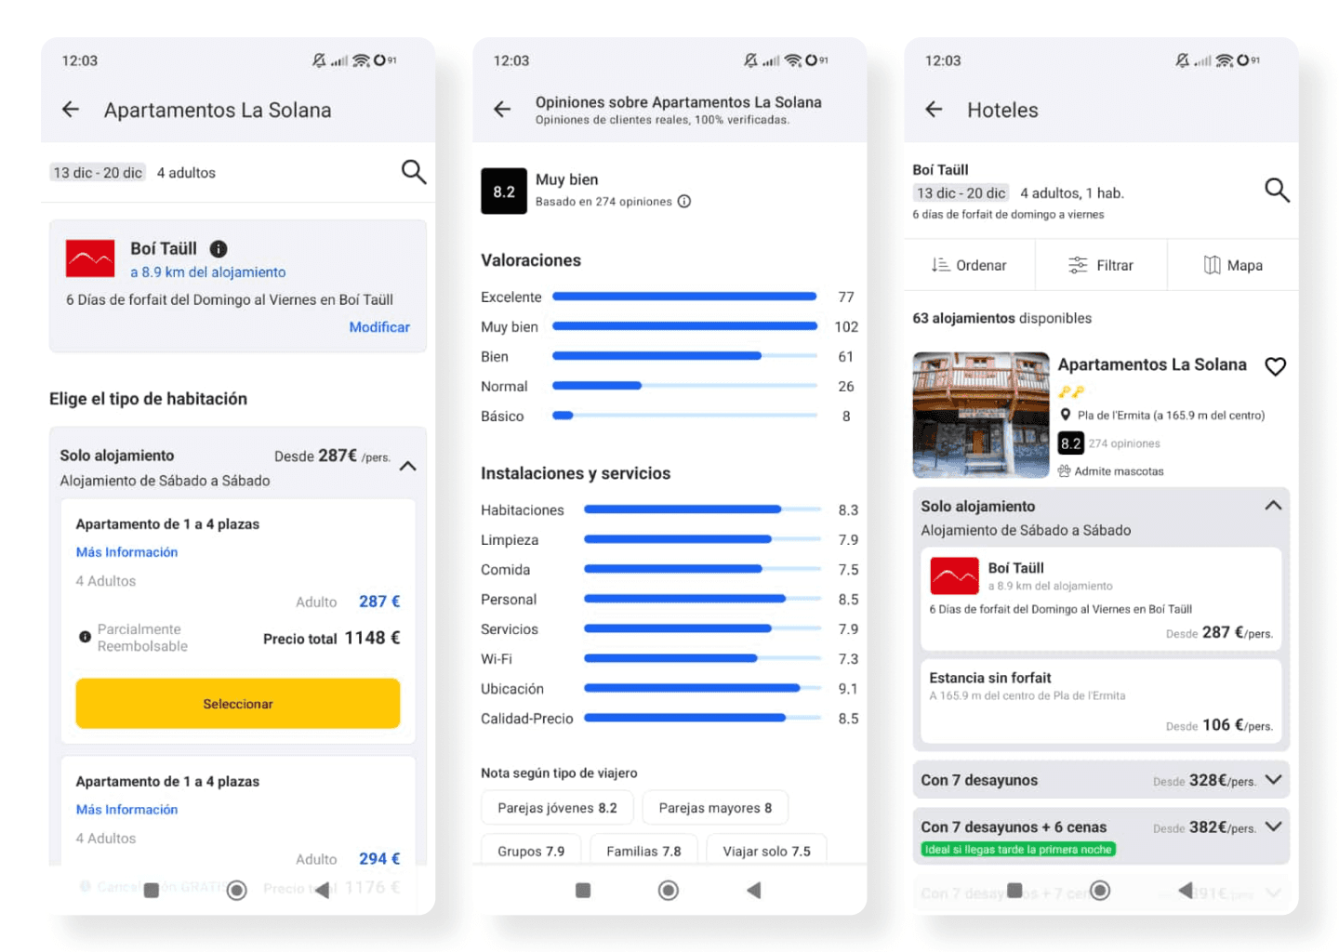Tap red Boí Taüll logo in left screen

(x=90, y=258)
